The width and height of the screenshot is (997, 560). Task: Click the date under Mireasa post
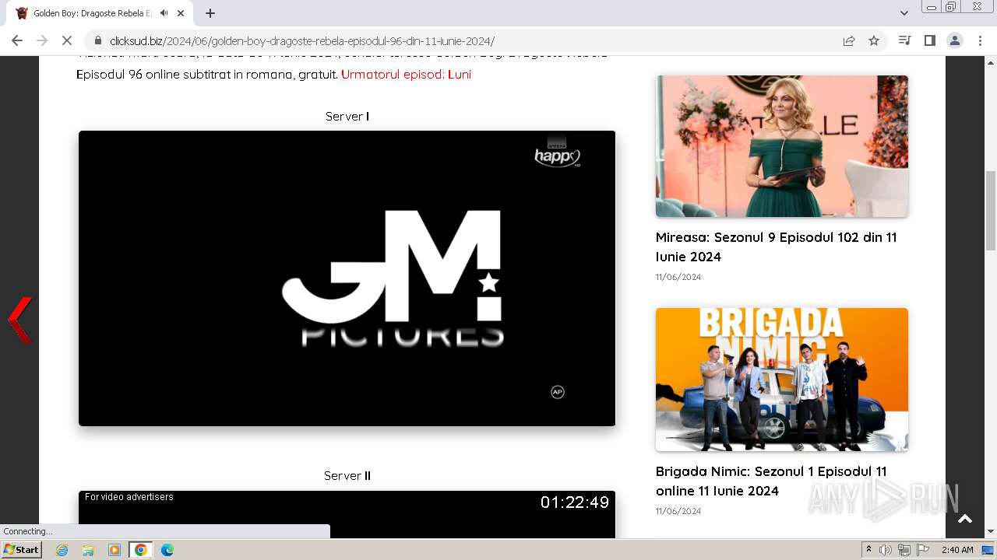[x=678, y=277]
